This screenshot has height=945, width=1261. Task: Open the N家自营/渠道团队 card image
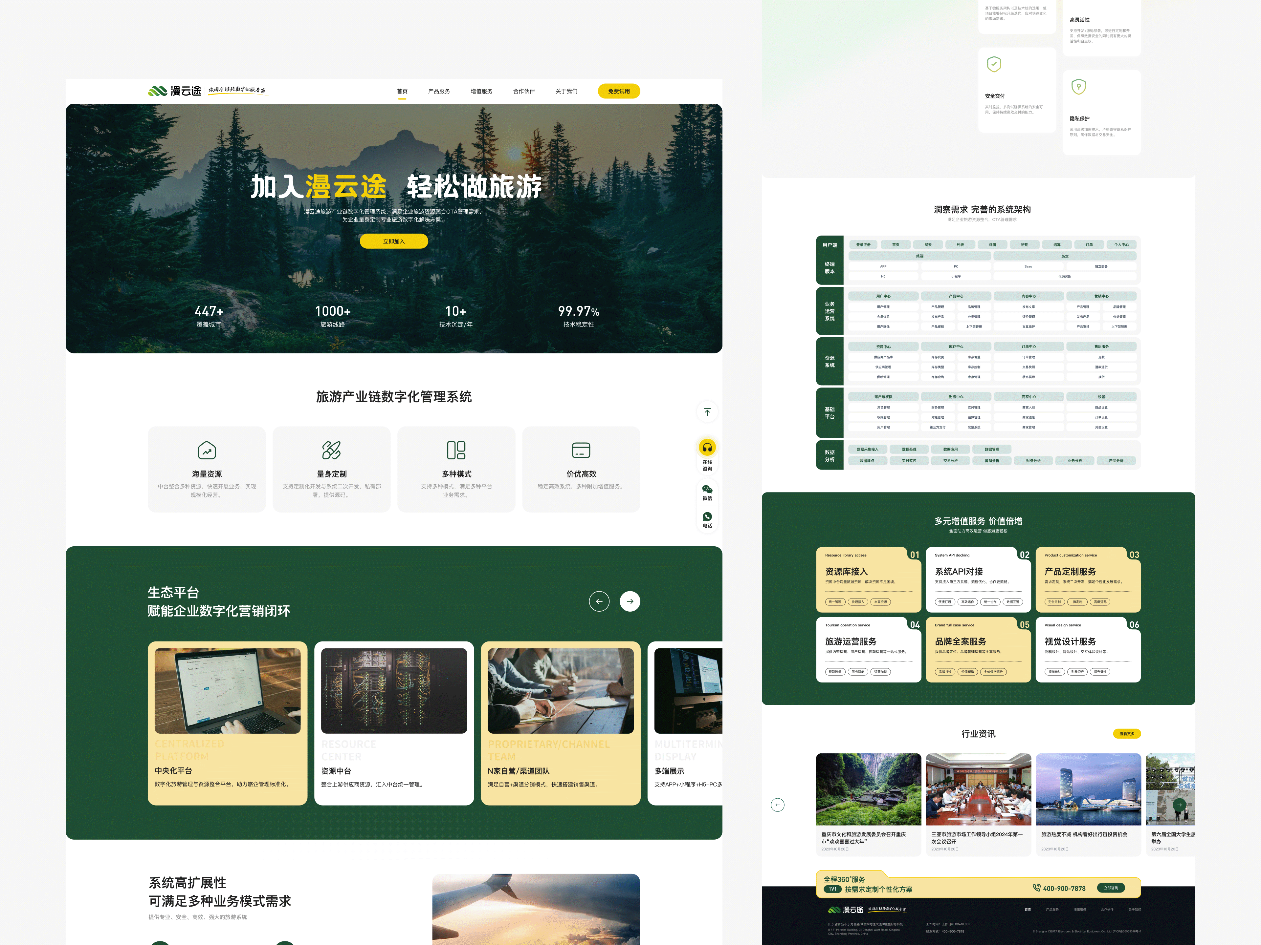point(560,690)
